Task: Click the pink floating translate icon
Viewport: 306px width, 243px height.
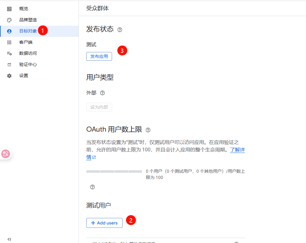Action: click(x=6, y=154)
